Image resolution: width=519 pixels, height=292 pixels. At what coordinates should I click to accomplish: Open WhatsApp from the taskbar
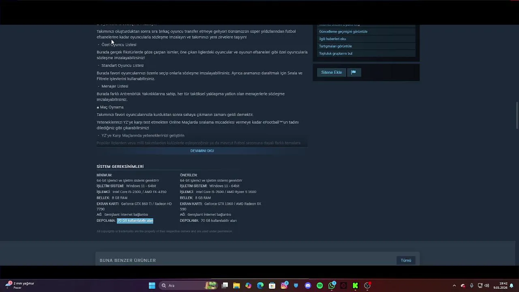click(332, 286)
